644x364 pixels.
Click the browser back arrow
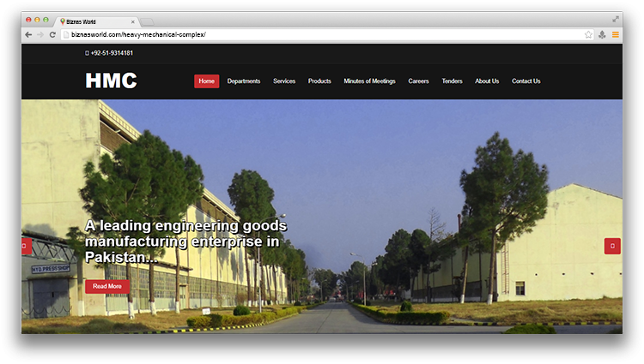(x=28, y=34)
